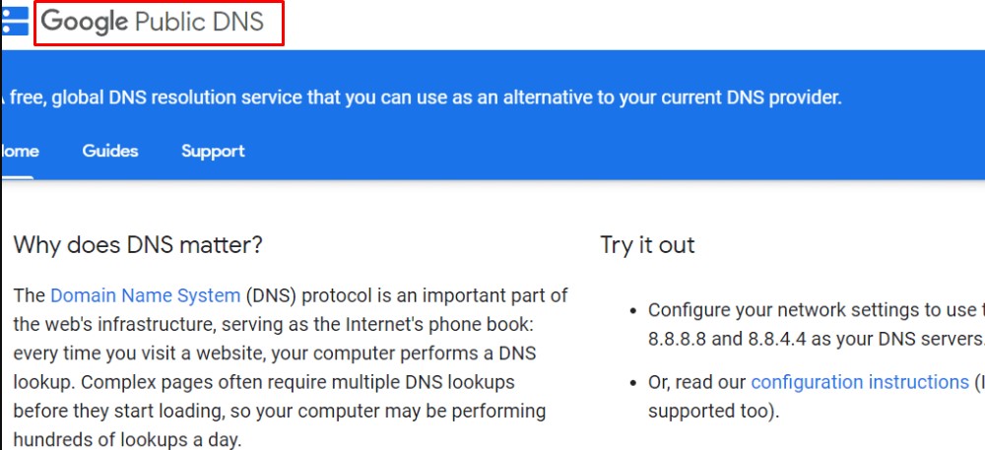Open the configuration instructions link

860,382
